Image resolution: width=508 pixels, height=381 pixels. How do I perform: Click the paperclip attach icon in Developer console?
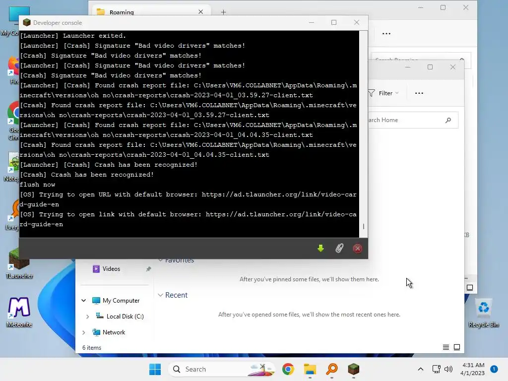(339, 248)
